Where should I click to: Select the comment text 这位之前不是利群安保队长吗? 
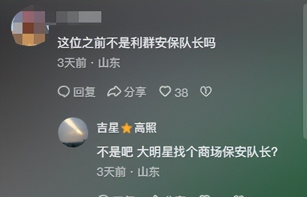pyautogui.click(x=137, y=43)
